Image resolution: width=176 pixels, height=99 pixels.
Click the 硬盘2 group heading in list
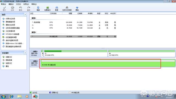tap(34, 32)
